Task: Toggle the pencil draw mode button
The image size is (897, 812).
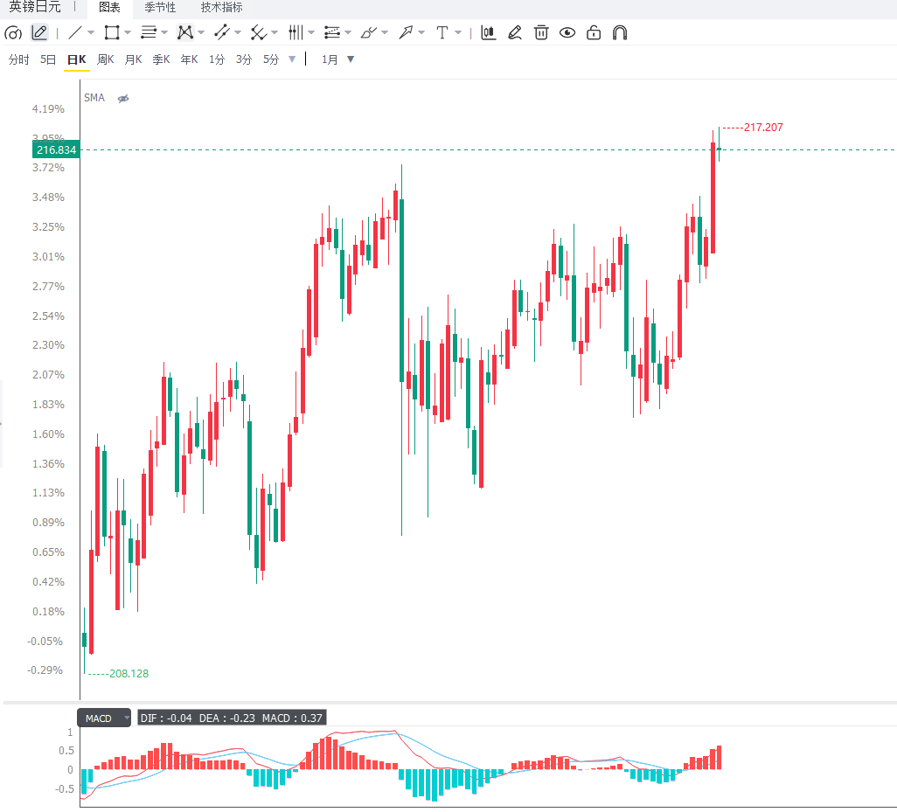Action: pyautogui.click(x=38, y=32)
